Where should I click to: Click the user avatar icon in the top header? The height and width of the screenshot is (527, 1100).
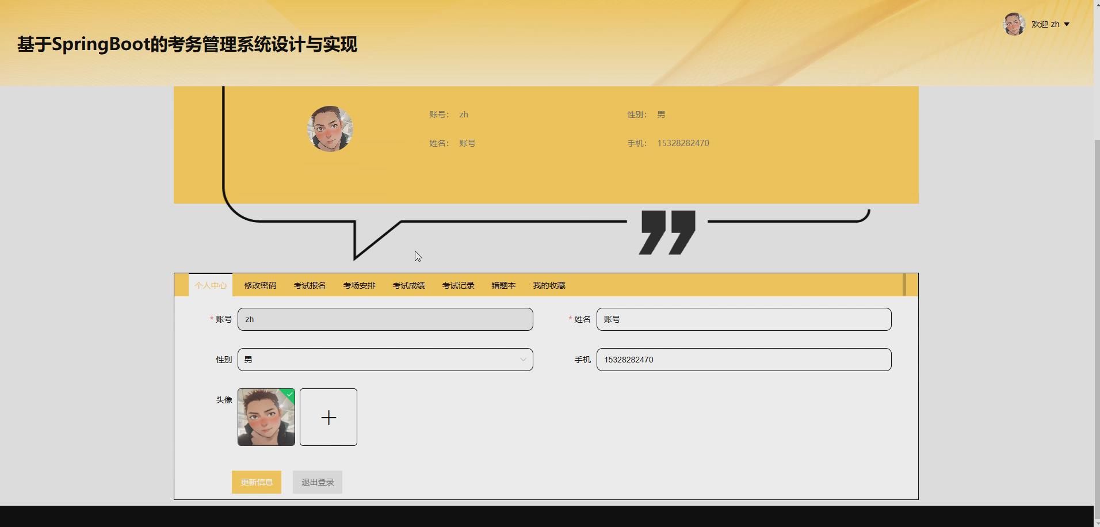(x=1014, y=24)
